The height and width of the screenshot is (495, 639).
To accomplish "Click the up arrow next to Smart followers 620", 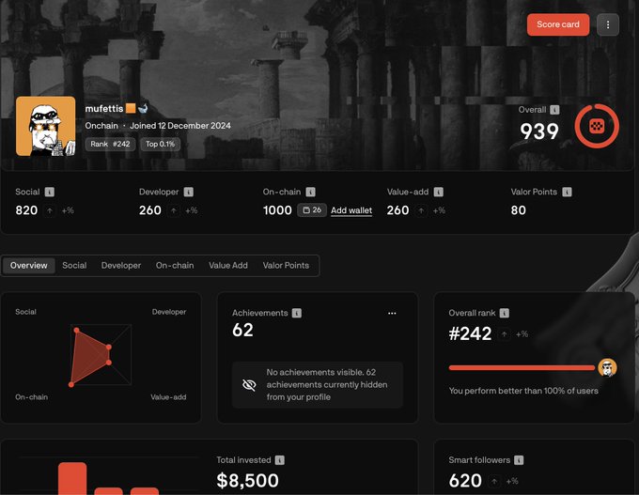I will click(494, 481).
